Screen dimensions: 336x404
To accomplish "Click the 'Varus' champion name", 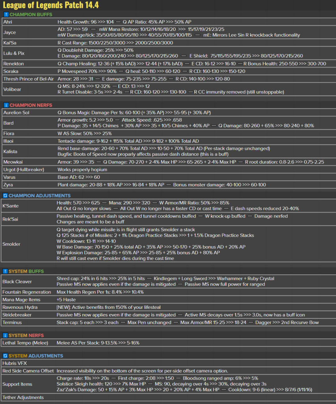I will pos(9,177).
